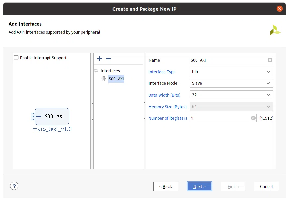Click the disabled Finish button
Image resolution: width=289 pixels, height=201 pixels.
coord(233,186)
